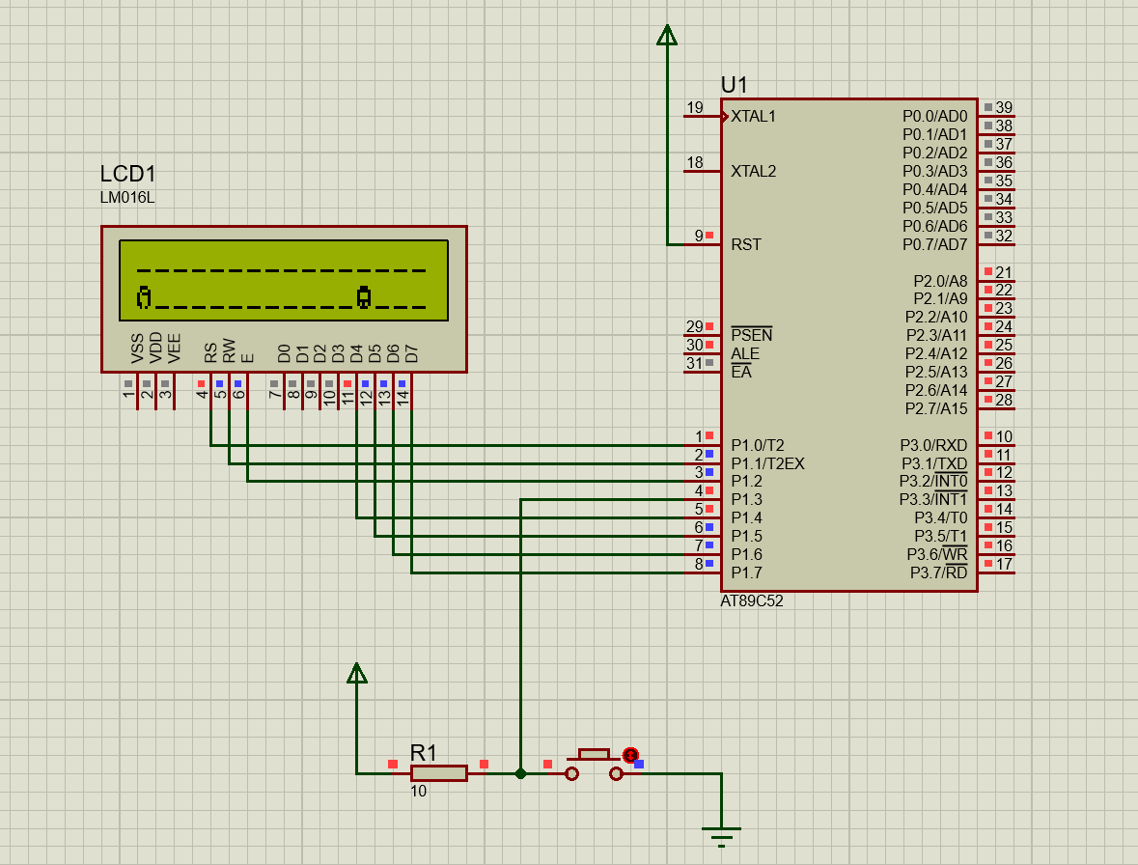1138x865 pixels.
Task: Click the RST pin 9 on U1
Action: [702, 244]
